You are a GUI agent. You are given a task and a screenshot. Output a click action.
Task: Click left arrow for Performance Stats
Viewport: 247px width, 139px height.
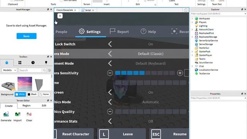coord(110,121)
